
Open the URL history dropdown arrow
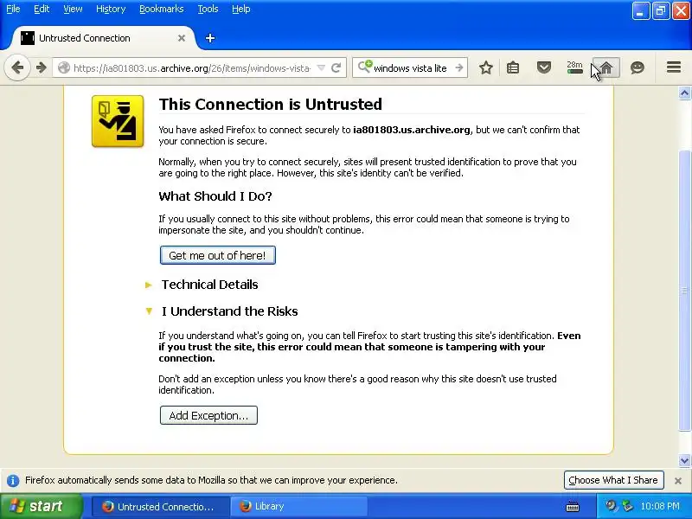tap(321, 67)
